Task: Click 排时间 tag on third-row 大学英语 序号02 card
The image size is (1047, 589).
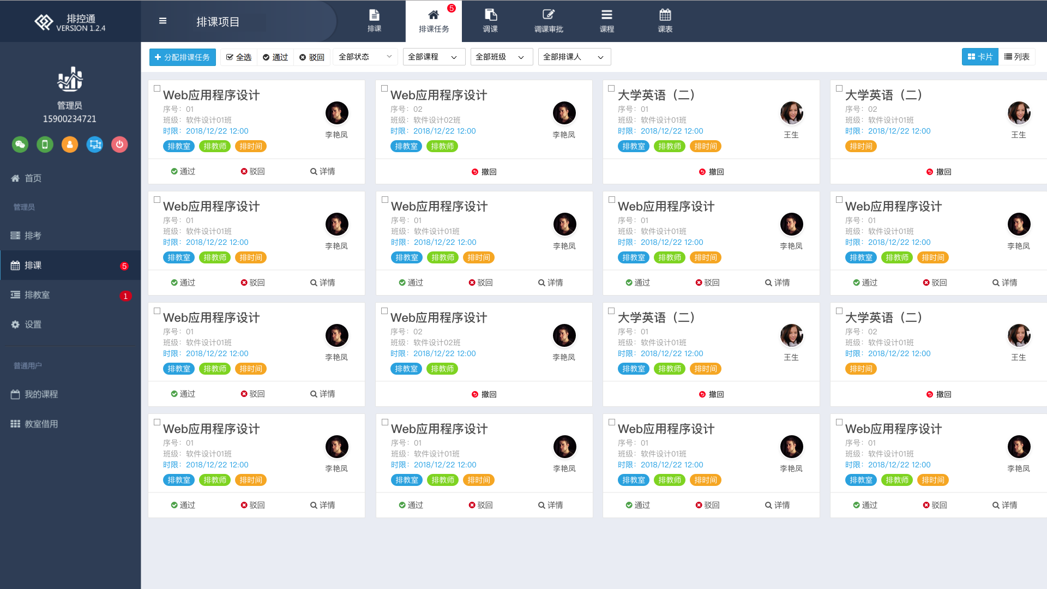Action: tap(861, 369)
